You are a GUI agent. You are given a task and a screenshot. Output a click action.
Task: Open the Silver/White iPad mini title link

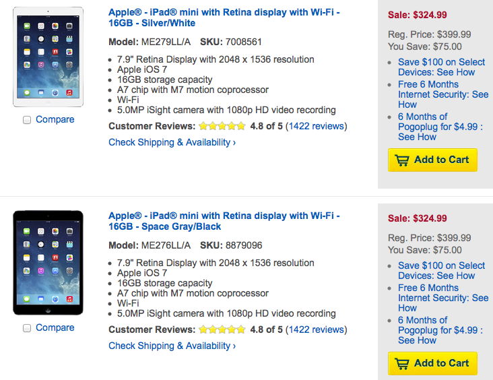click(x=224, y=18)
